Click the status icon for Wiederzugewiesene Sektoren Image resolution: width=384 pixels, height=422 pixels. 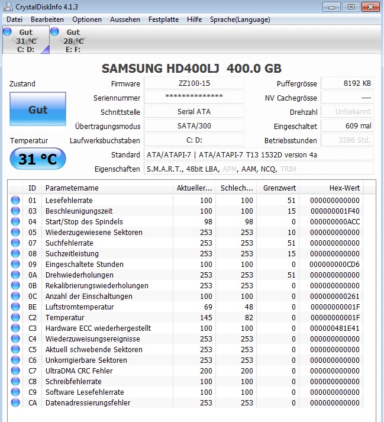15,232
